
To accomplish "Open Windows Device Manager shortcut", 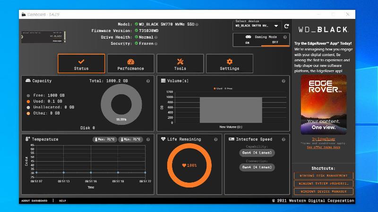I will (324, 192).
